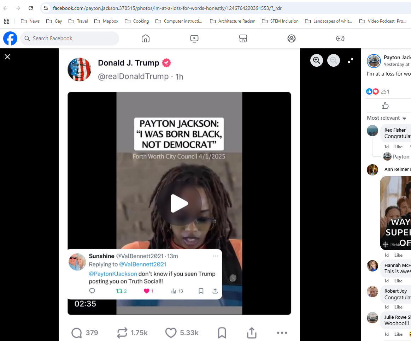Screen dimensions: 411x341
Task: Click the share upload icon below post
Action: pyautogui.click(x=252, y=333)
